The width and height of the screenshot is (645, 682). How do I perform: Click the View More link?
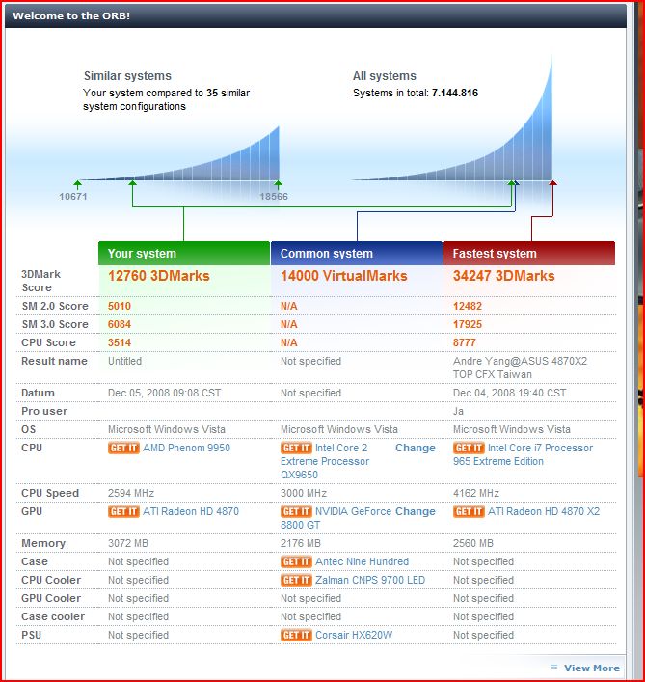[592, 668]
